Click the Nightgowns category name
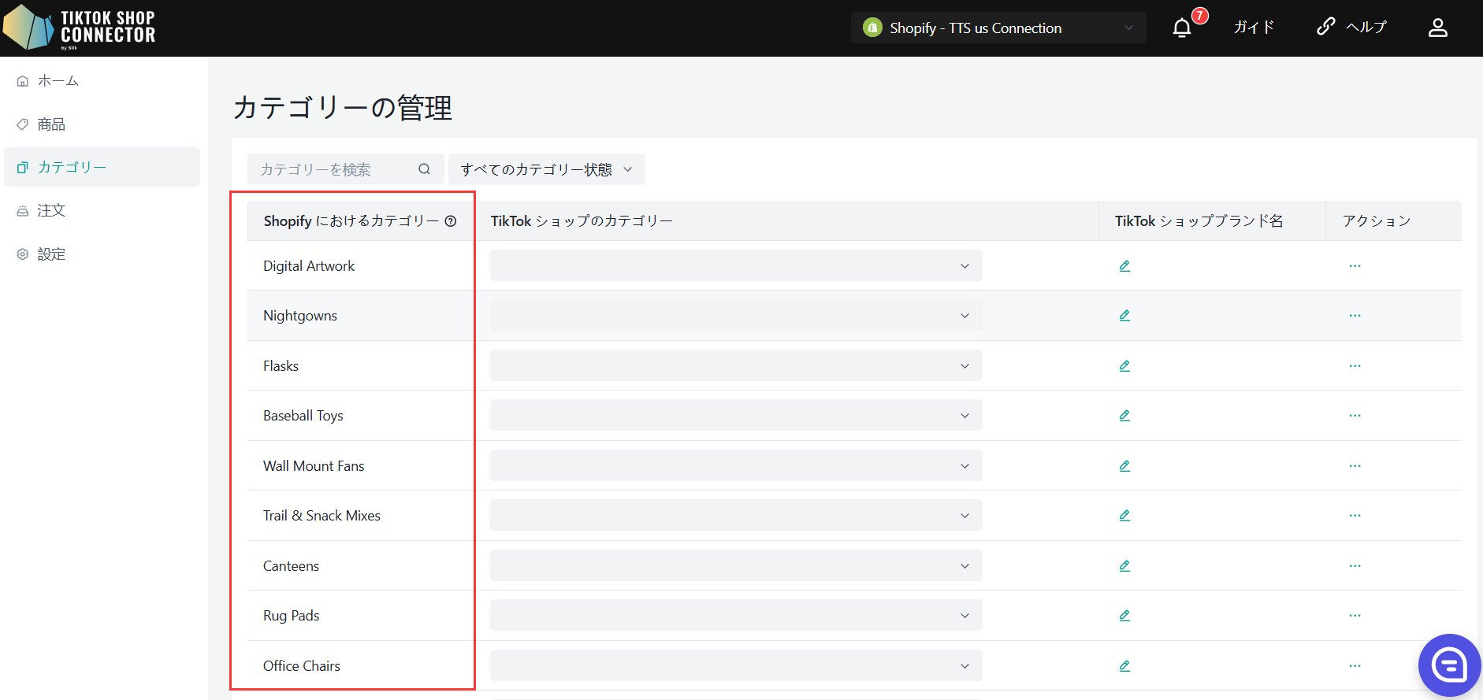 pos(300,316)
